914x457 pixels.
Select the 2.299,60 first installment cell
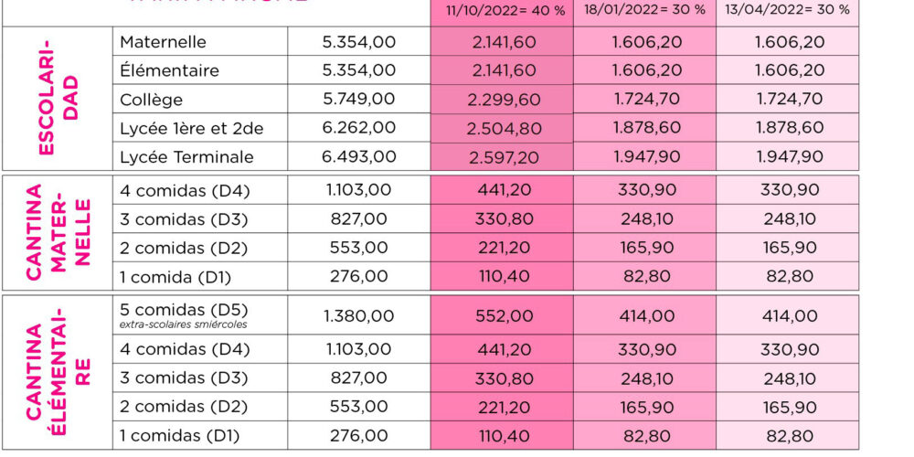(503, 100)
